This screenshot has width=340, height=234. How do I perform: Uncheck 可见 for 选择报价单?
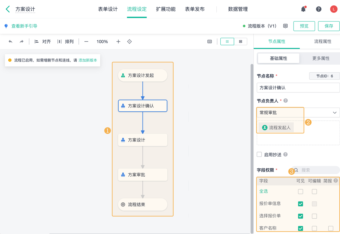click(301, 216)
